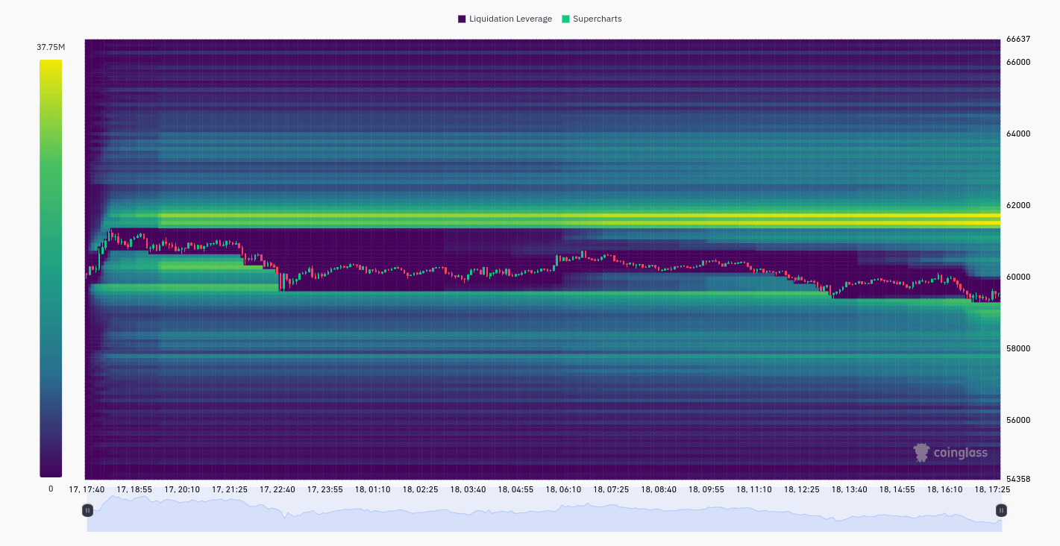Image resolution: width=1060 pixels, height=546 pixels.
Task: Click the 64000 price axis label
Action: pyautogui.click(x=1018, y=134)
